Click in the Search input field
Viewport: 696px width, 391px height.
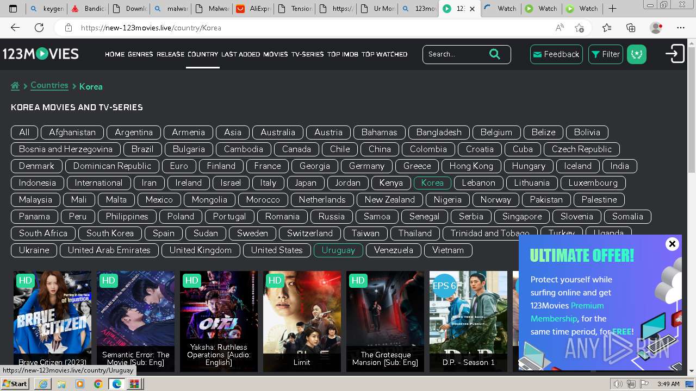tap(456, 54)
